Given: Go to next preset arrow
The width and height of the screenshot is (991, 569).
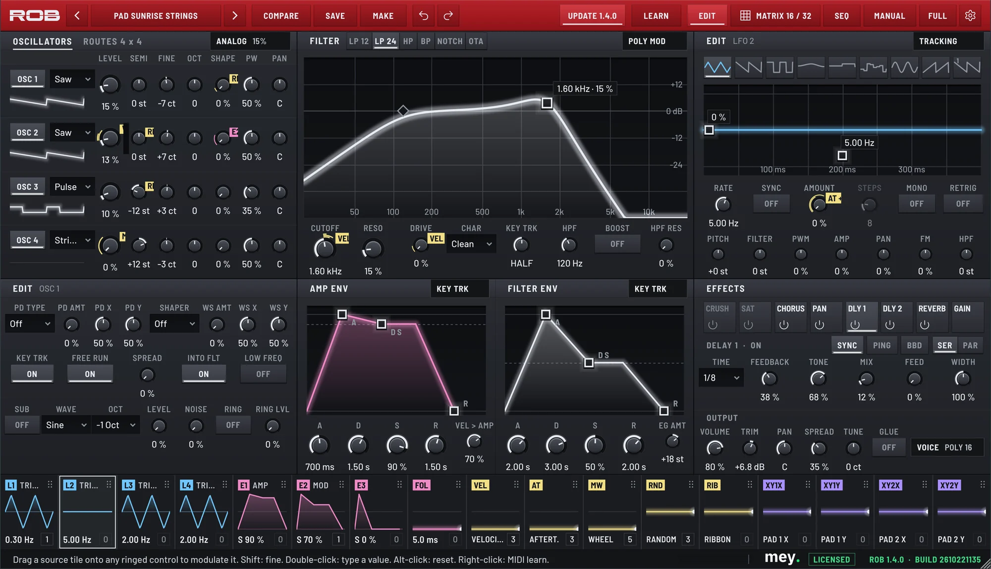Looking at the screenshot, I should 235,16.
